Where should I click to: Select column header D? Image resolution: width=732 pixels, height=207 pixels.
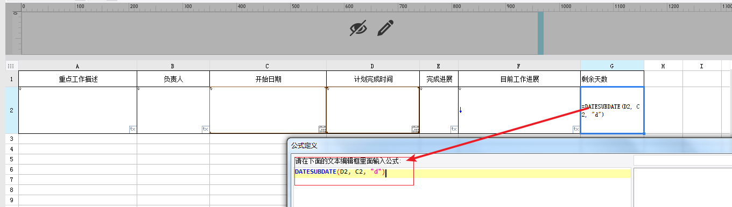[x=372, y=66]
